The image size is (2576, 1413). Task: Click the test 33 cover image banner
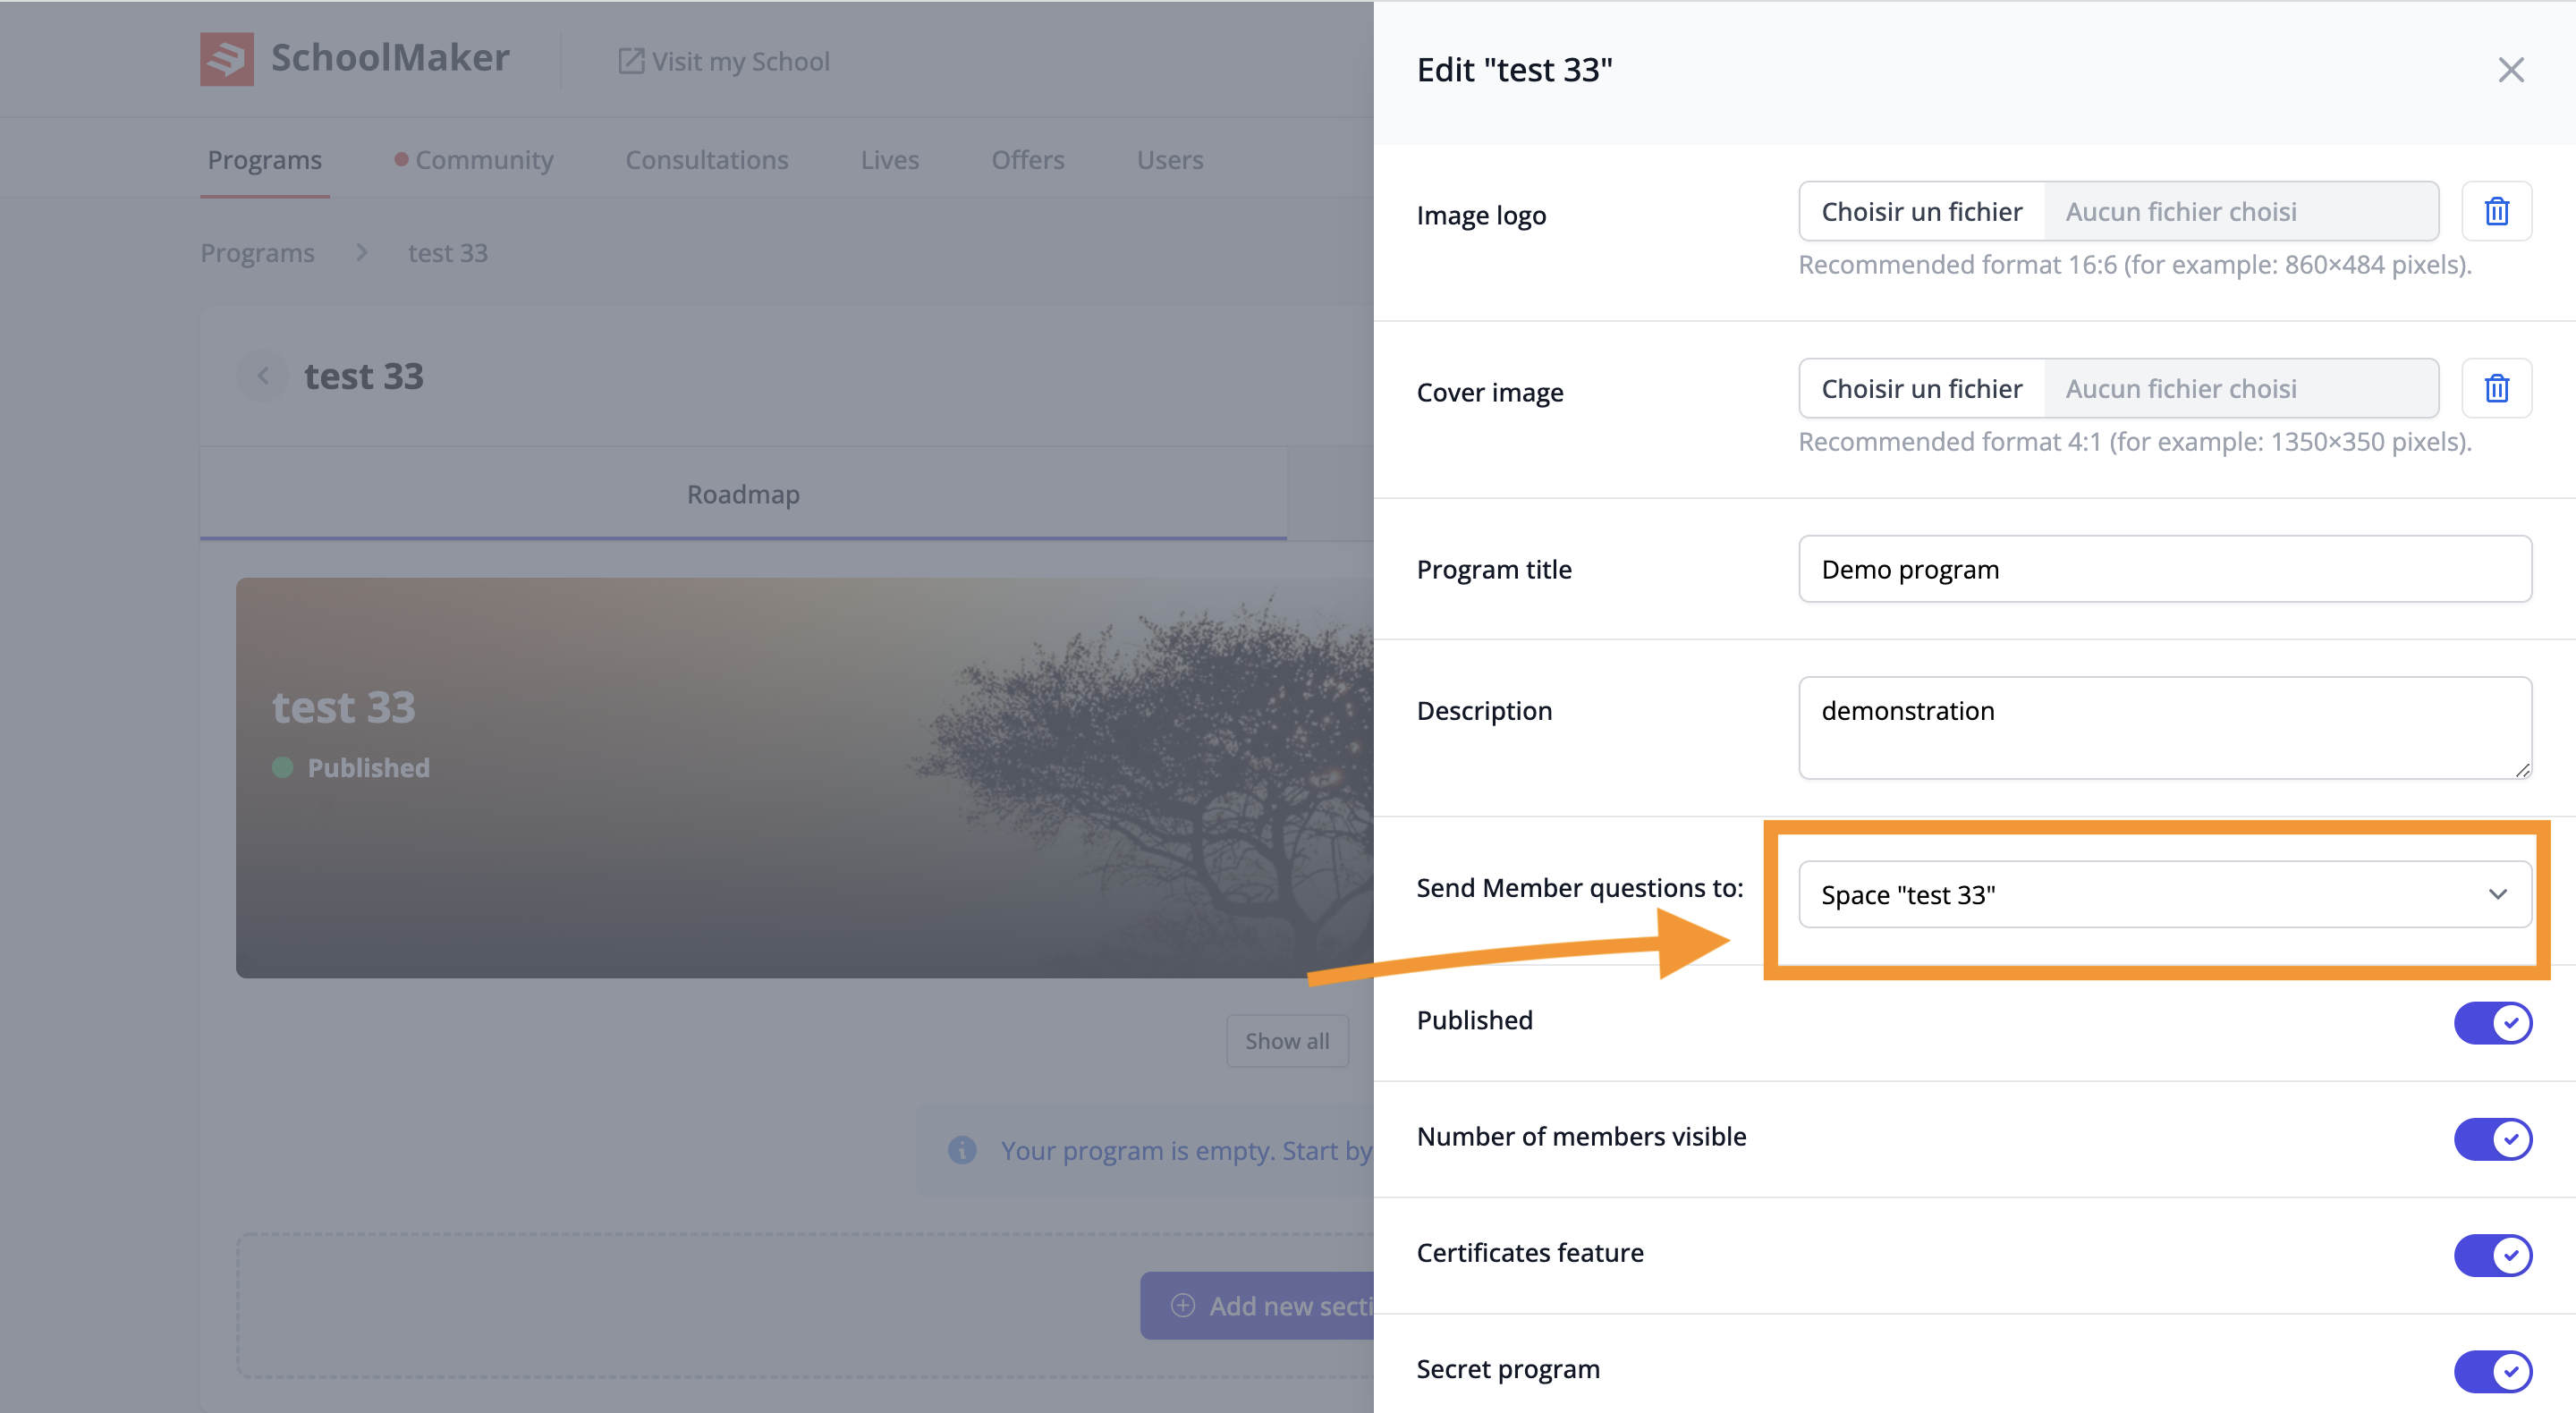point(805,777)
